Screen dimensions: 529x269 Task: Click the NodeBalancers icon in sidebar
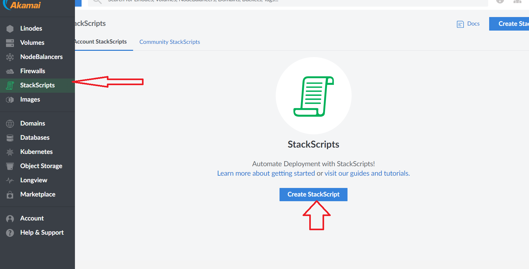point(10,57)
